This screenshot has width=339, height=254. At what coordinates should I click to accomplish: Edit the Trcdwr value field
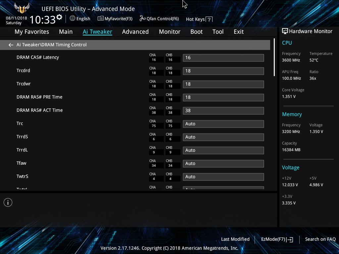pos(223,84)
